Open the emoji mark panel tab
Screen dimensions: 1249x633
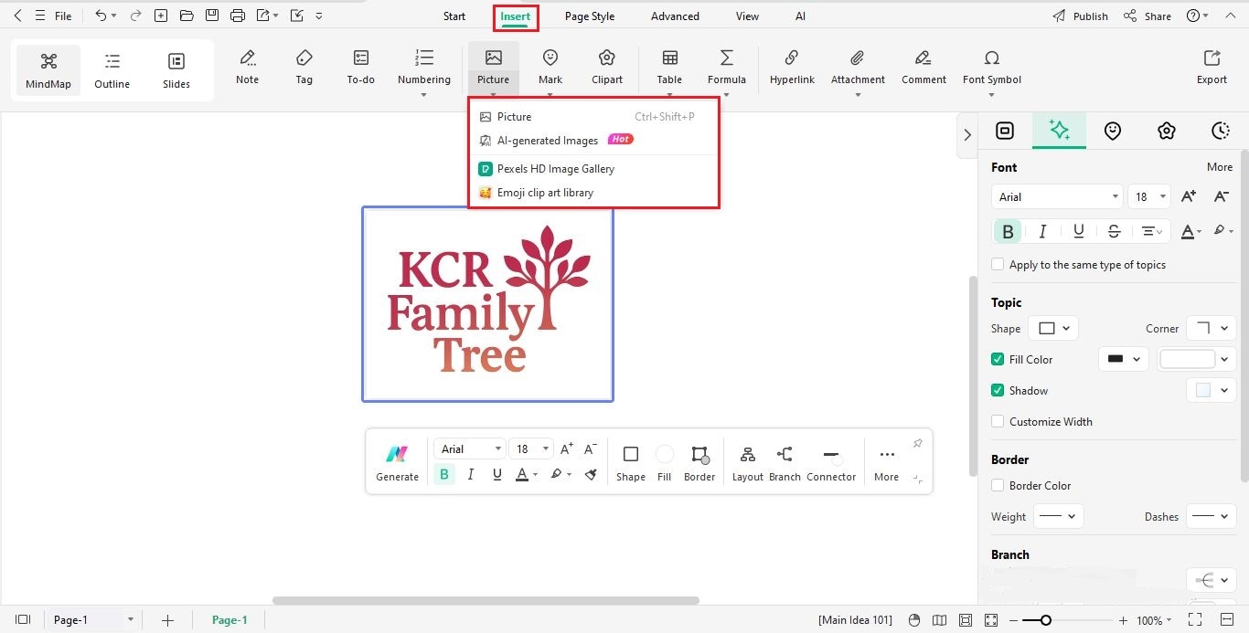pos(1113,131)
